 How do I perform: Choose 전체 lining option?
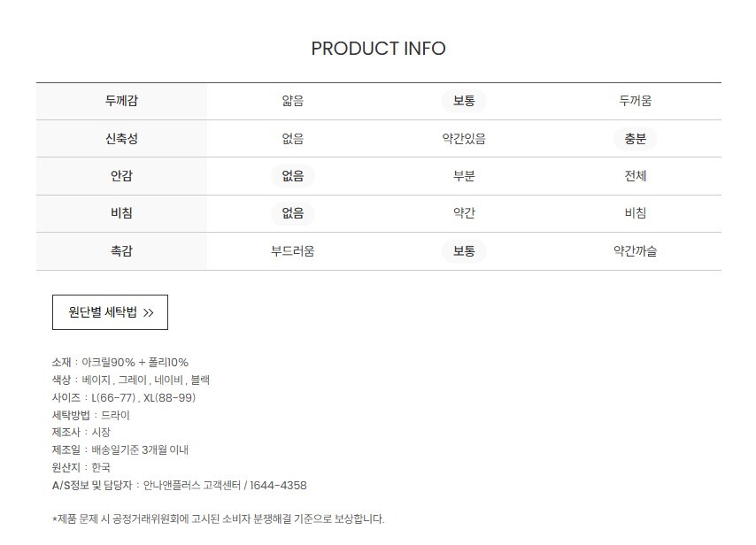click(x=635, y=176)
